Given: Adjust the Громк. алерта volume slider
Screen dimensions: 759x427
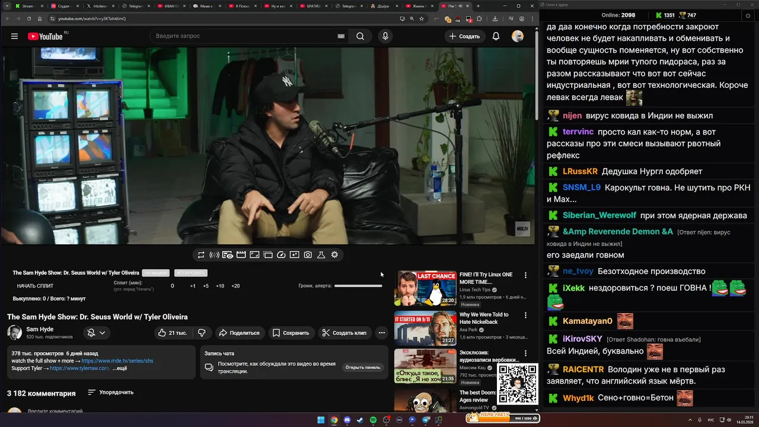Looking at the screenshot, I should [x=358, y=286].
